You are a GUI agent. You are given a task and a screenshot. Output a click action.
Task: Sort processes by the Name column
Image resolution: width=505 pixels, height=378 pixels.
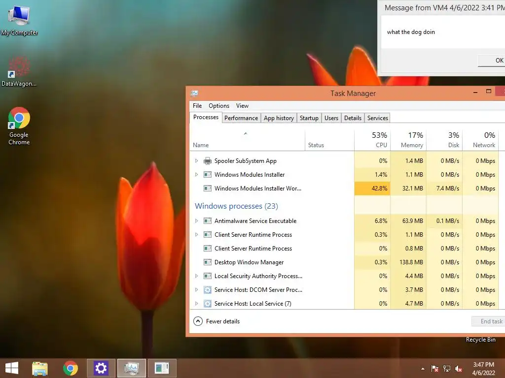(248, 140)
